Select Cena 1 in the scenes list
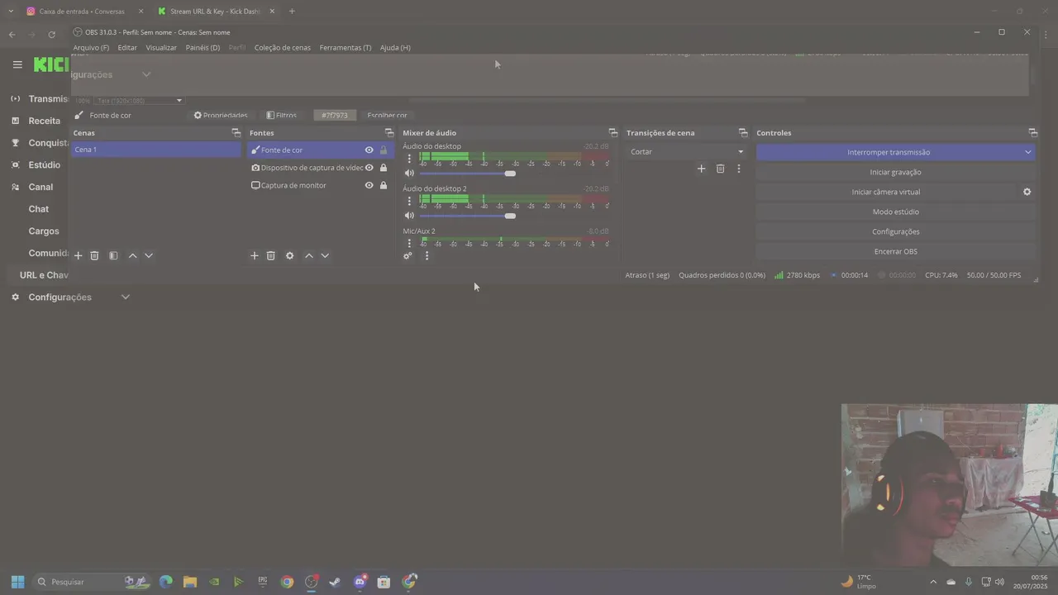 [155, 150]
